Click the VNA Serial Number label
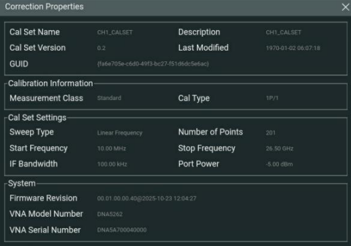This screenshot has height=246, width=351. tap(45, 230)
